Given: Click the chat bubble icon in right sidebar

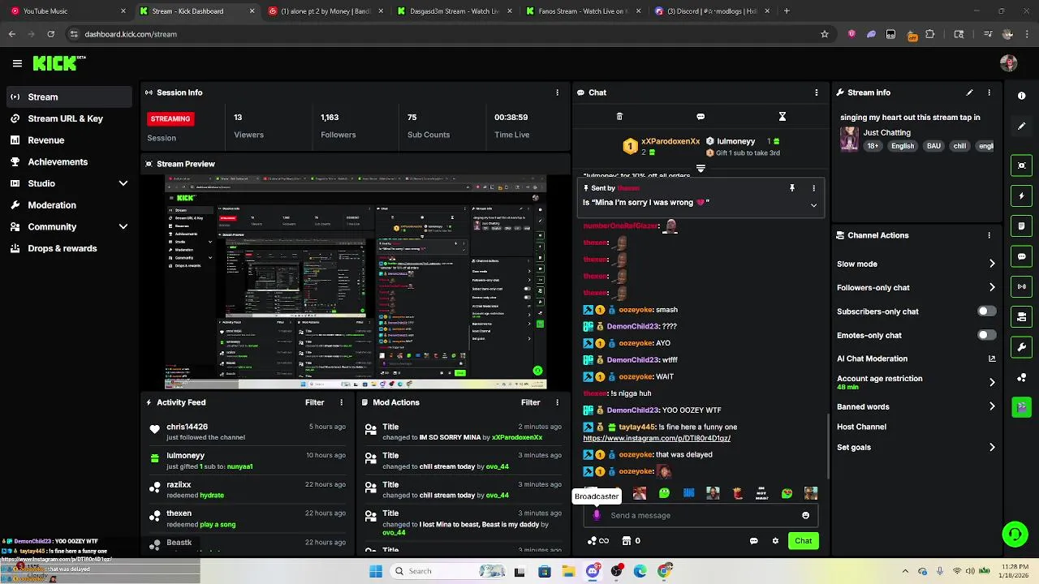Looking at the screenshot, I should pyautogui.click(x=1021, y=256).
